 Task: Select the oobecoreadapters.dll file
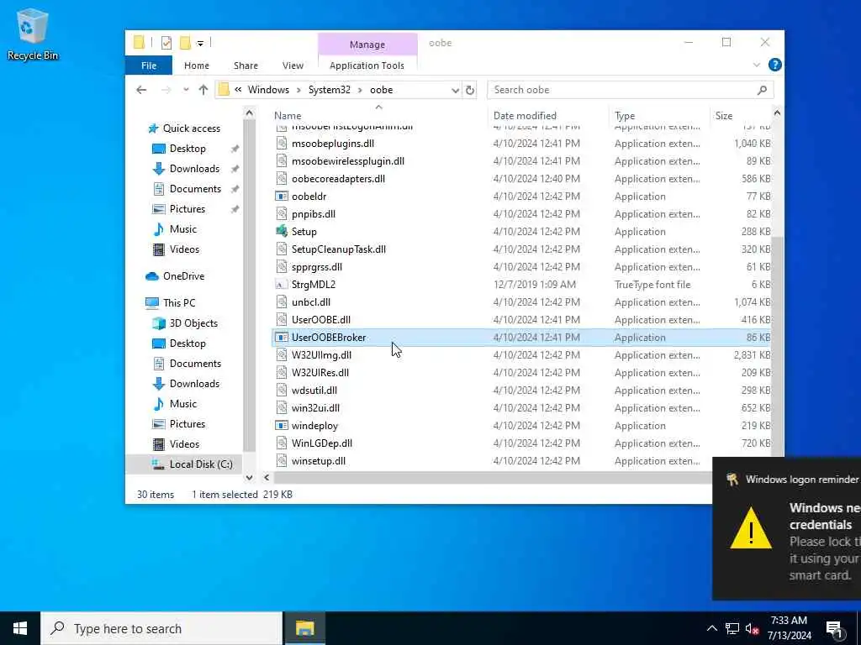(338, 179)
